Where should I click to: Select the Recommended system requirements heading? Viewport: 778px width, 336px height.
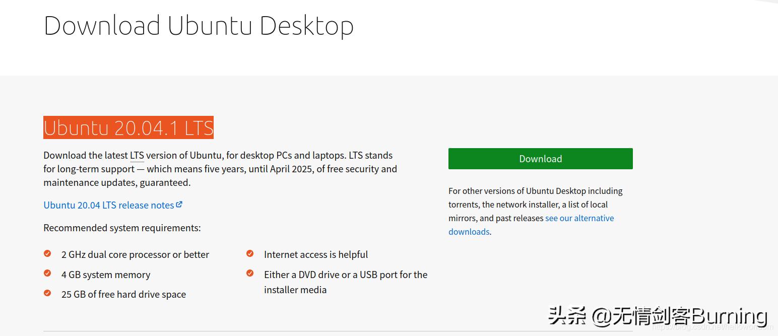tap(122, 228)
